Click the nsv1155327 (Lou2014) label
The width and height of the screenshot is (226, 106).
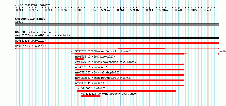(x=30, y=46)
